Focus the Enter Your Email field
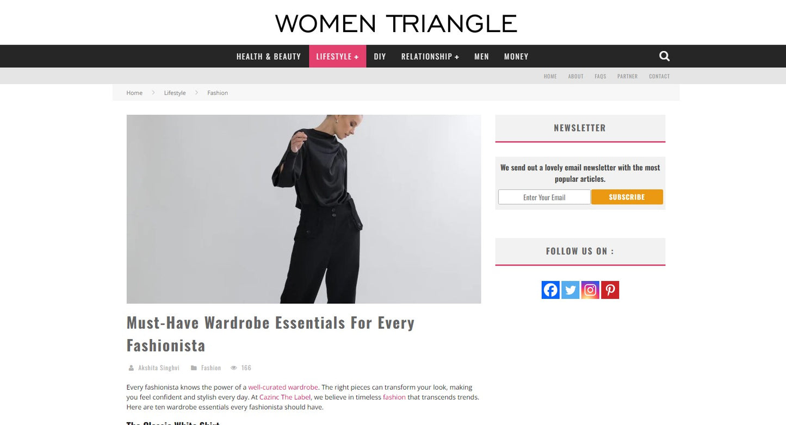The height and width of the screenshot is (425, 786). coord(544,197)
